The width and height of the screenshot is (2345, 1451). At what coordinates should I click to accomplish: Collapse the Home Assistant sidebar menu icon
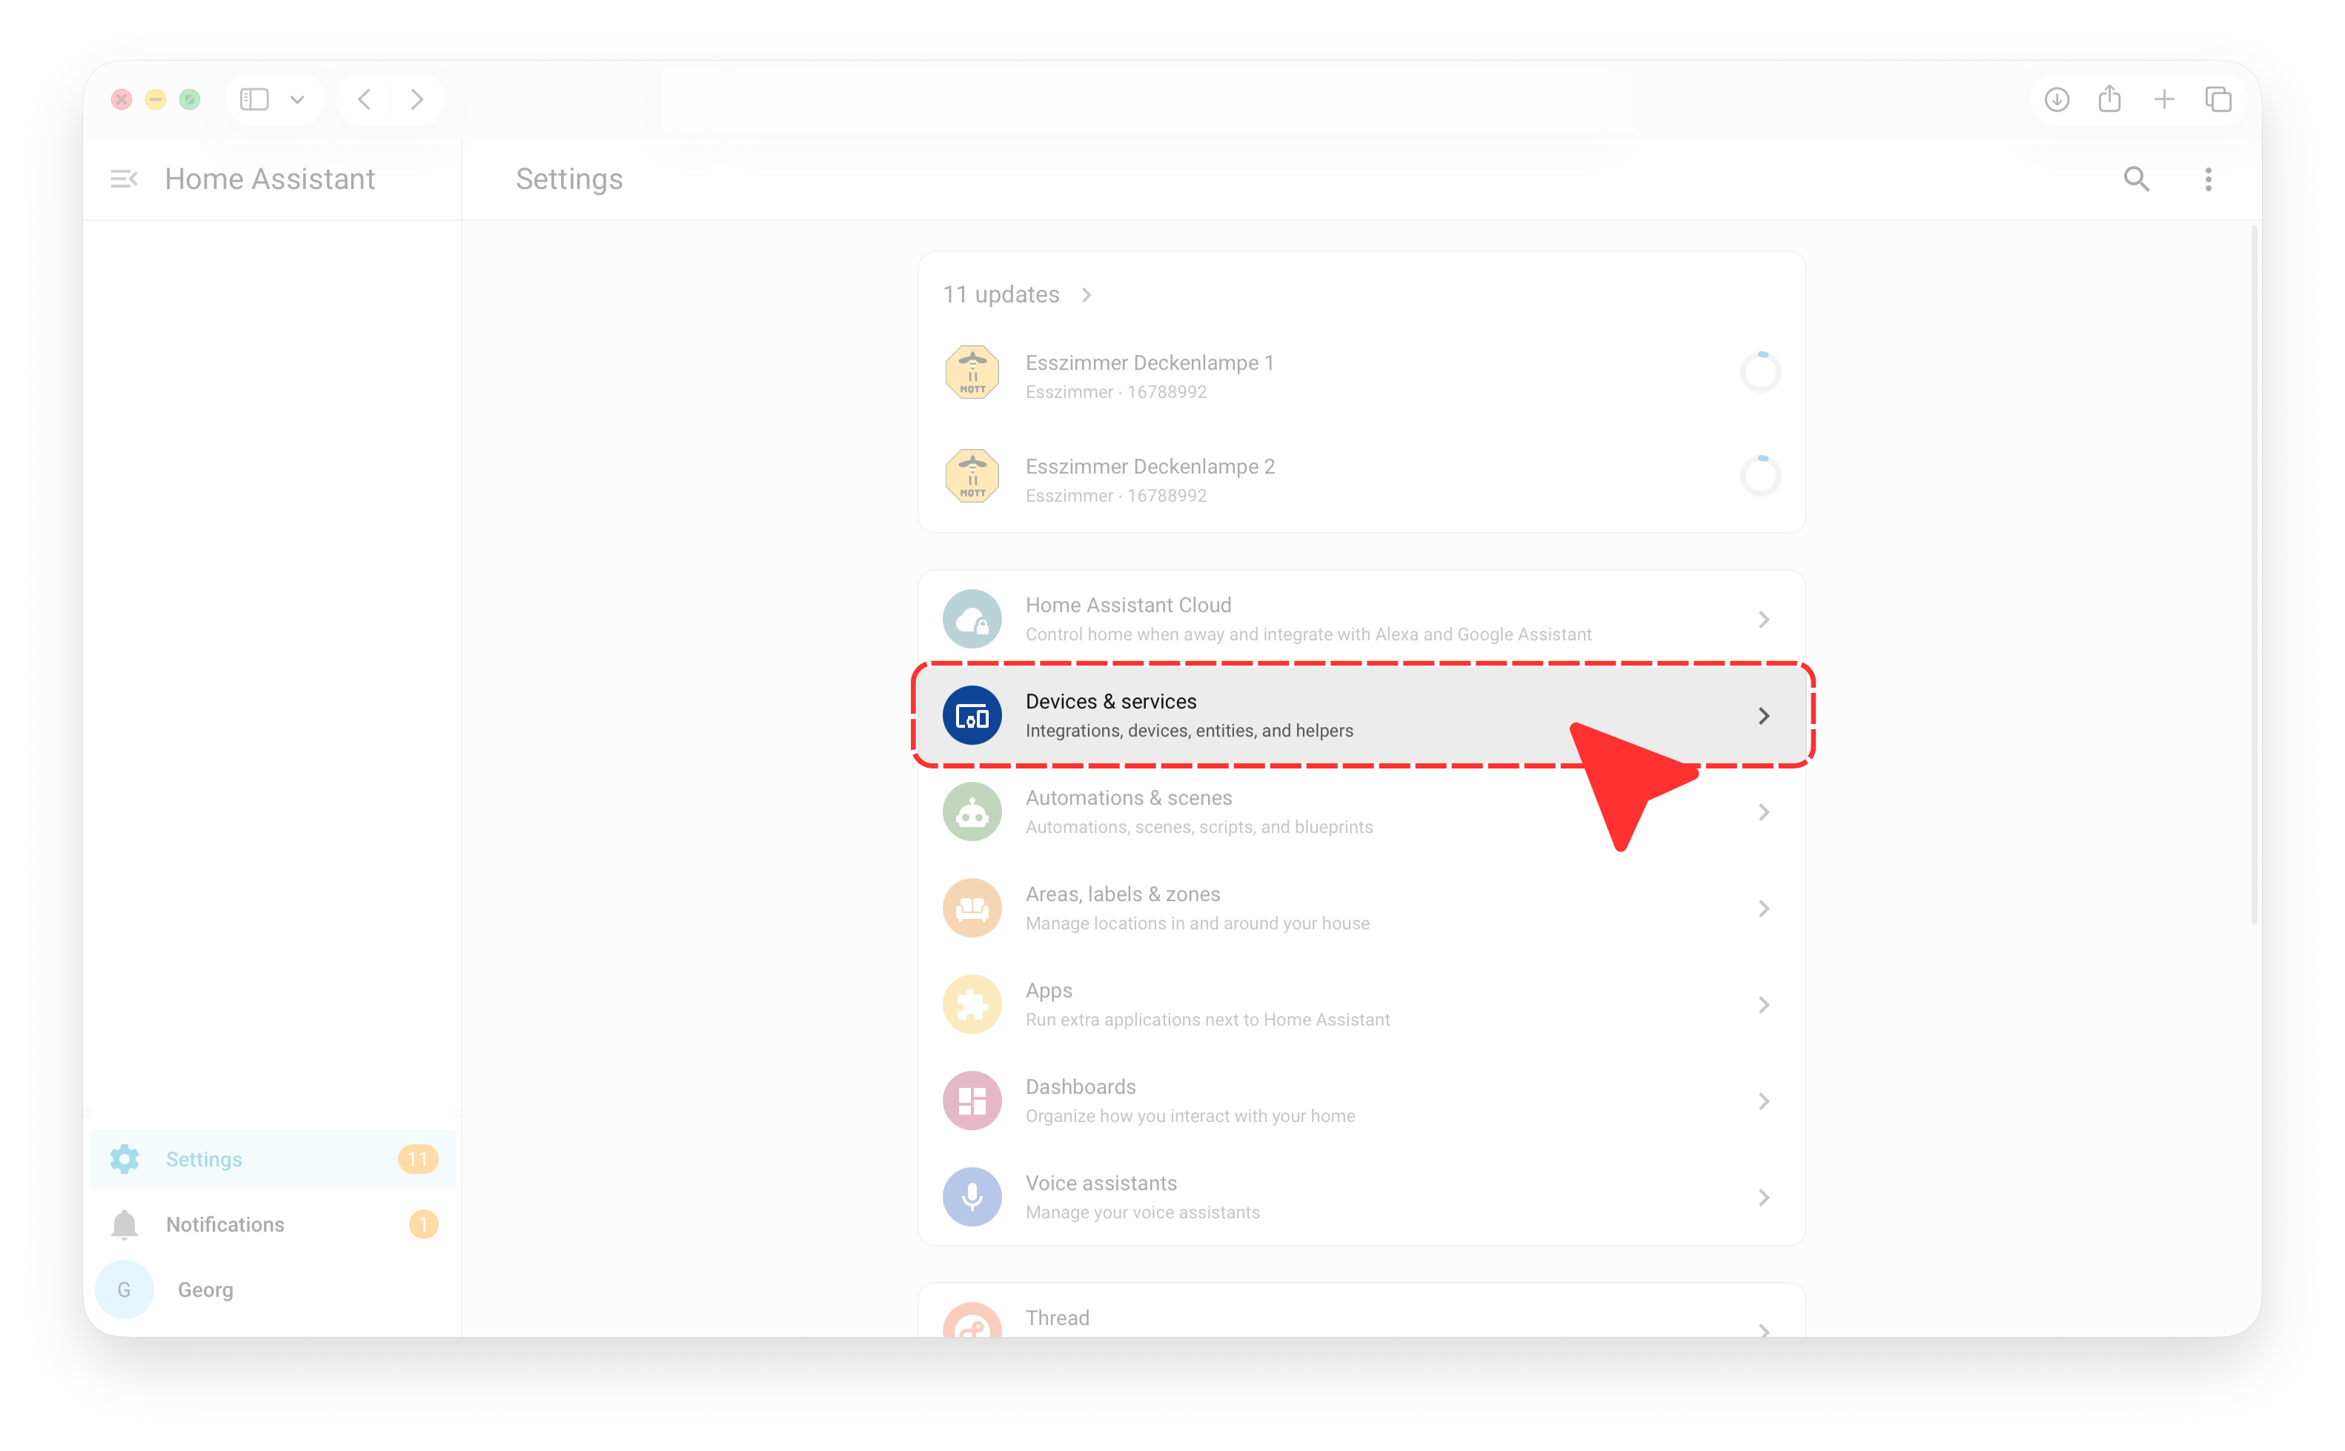tap(124, 179)
